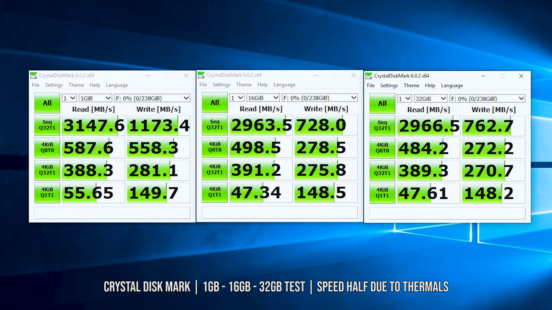Click comment field in the 16GiB window
The width and height of the screenshot is (552, 310).
click(x=280, y=212)
